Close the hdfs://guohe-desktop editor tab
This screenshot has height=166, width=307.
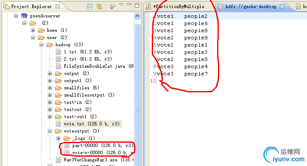tap(282, 6)
